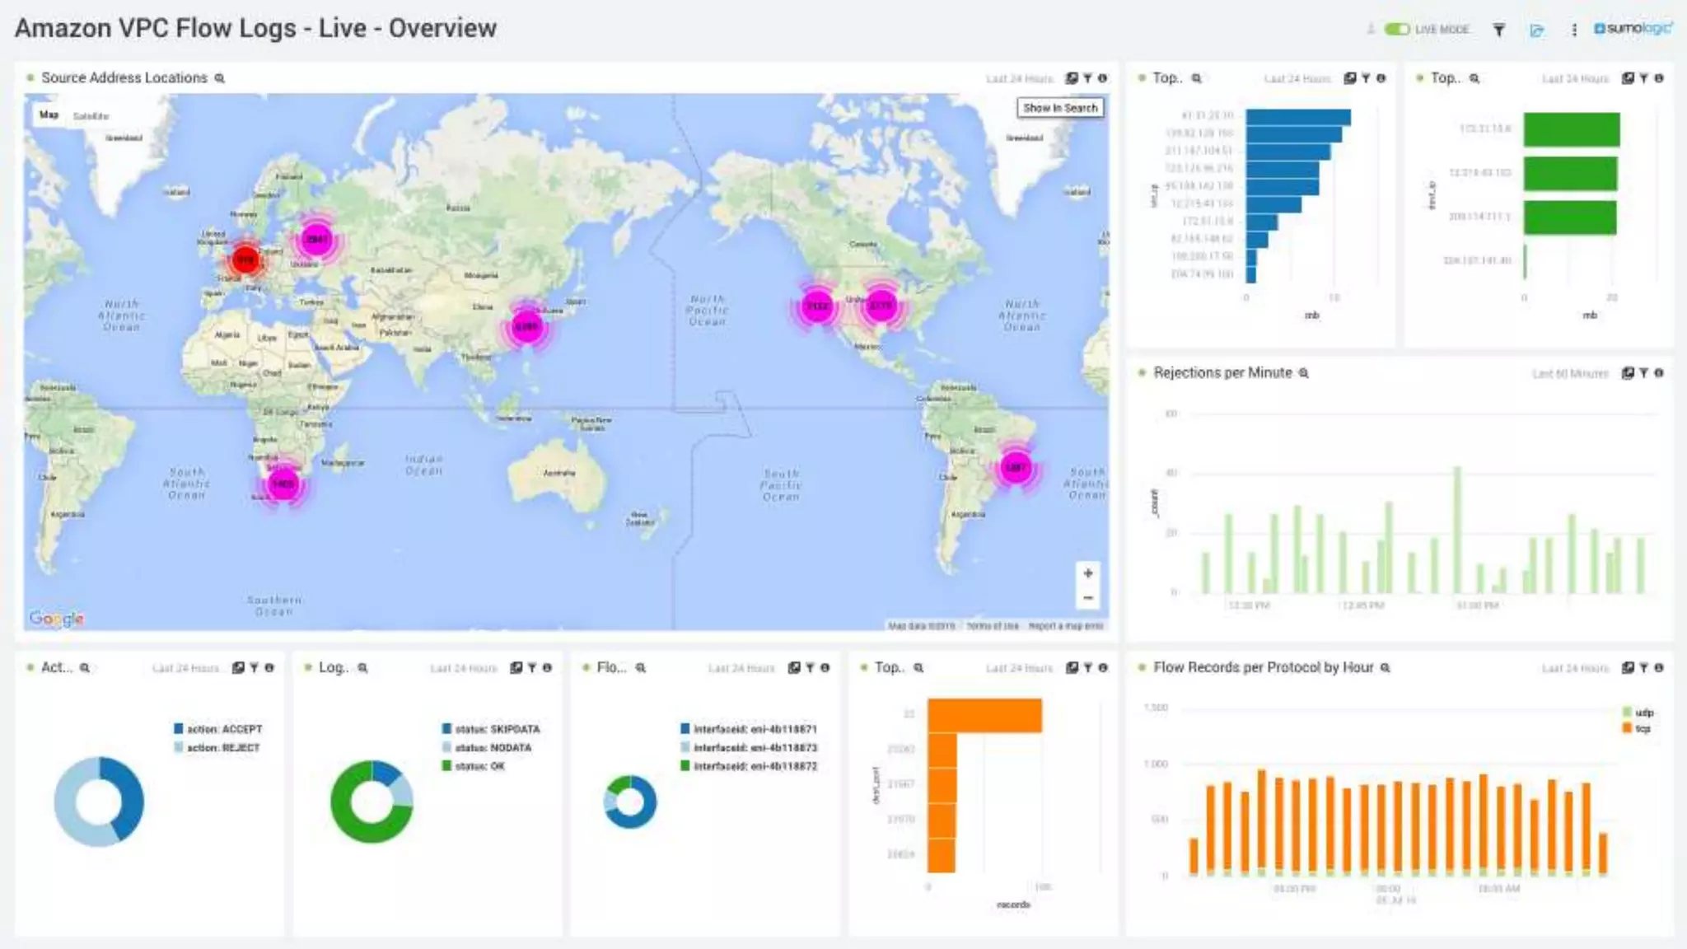Select the Map view tab

coord(49,115)
